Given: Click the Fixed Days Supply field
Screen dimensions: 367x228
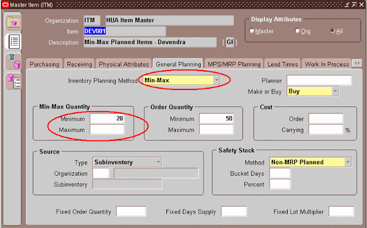Looking at the screenshot, I should point(234,211).
